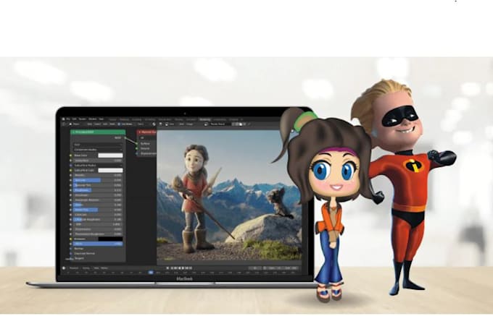Open the material Slot dropdown
Image resolution: width=493 pixels, height=316 pixels.
pos(142,124)
